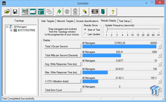Open arrow button beside Max. Write Response Time

coord(160,73)
